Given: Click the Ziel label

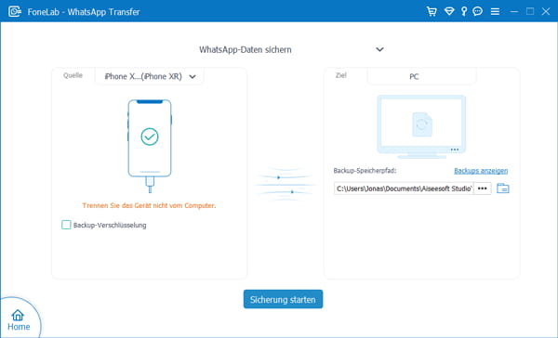Looking at the screenshot, I should 341,75.
